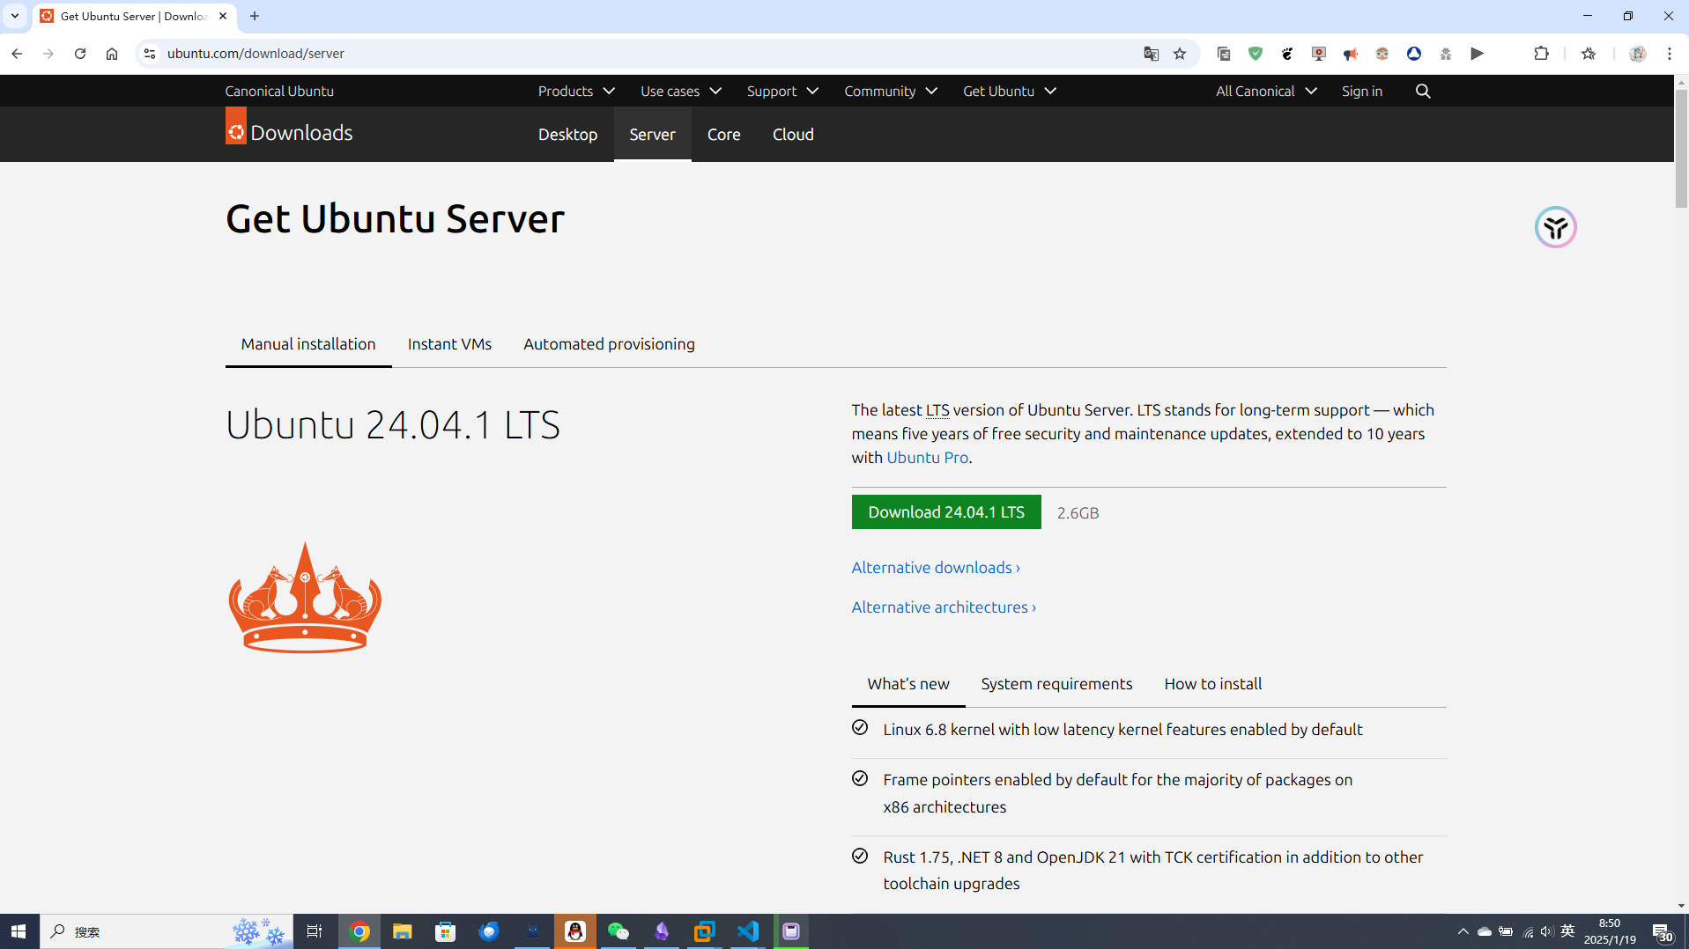Click the Ubuntu crown mascot image
The height and width of the screenshot is (949, 1689).
point(305,597)
